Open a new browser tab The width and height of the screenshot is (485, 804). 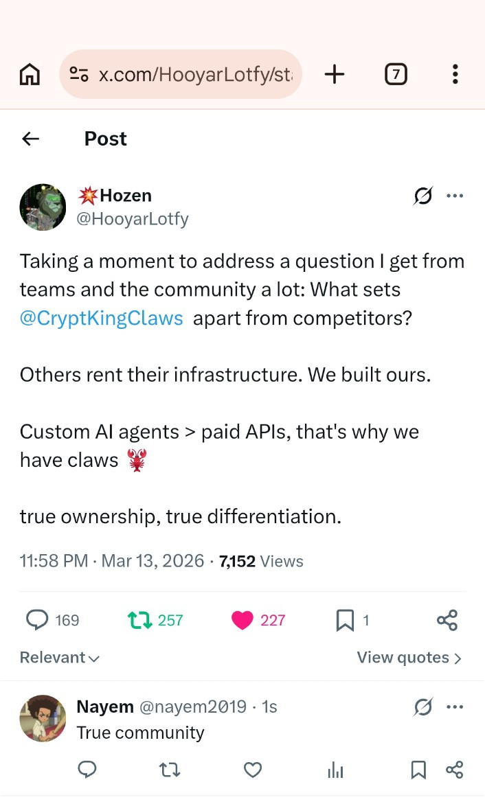[x=334, y=74]
